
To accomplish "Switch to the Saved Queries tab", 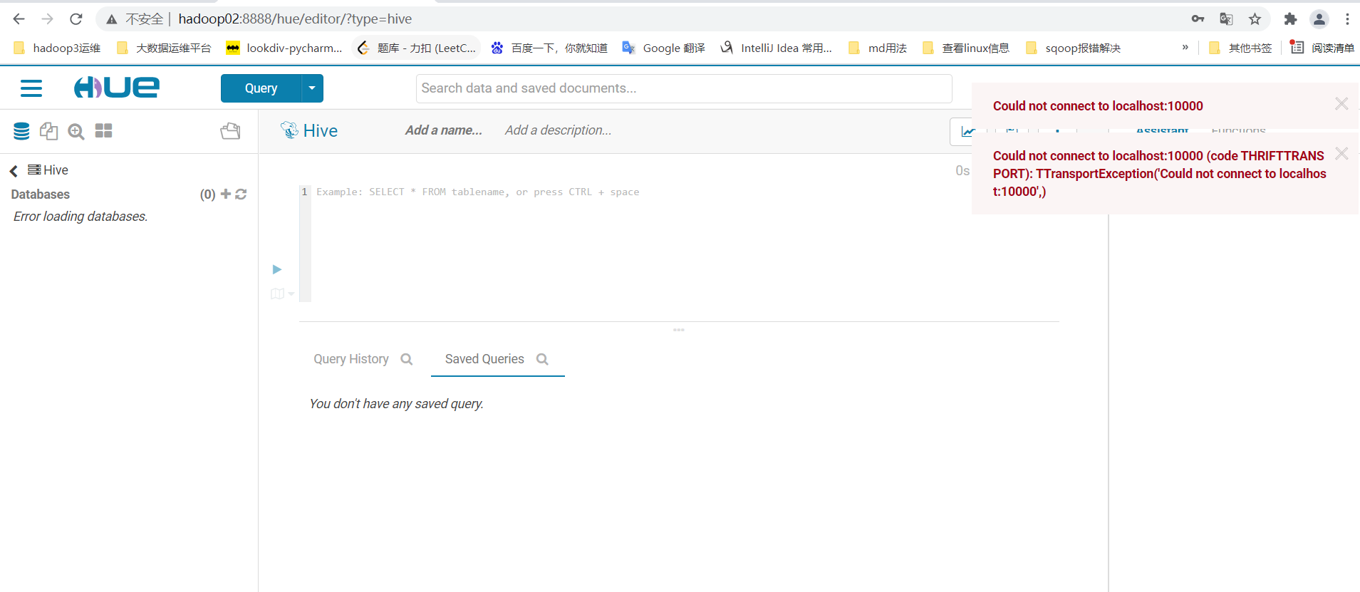I will pos(484,359).
